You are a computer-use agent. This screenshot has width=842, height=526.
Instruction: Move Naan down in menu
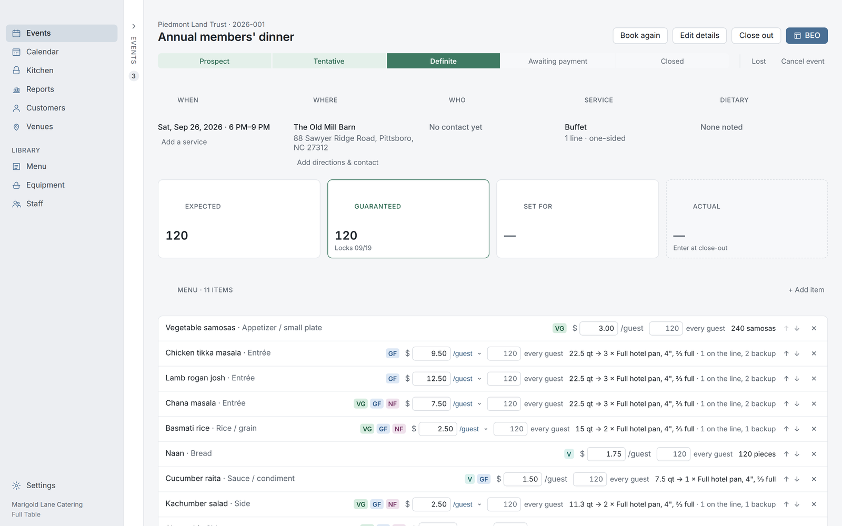pyautogui.click(x=797, y=454)
